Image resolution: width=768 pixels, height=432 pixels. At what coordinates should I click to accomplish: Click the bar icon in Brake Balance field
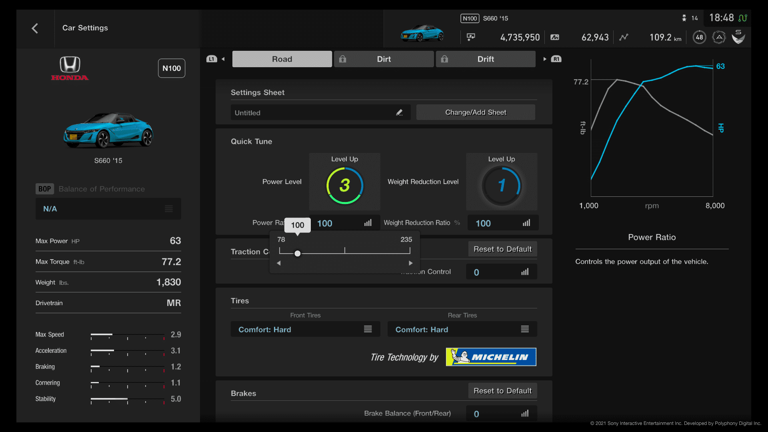coord(525,414)
